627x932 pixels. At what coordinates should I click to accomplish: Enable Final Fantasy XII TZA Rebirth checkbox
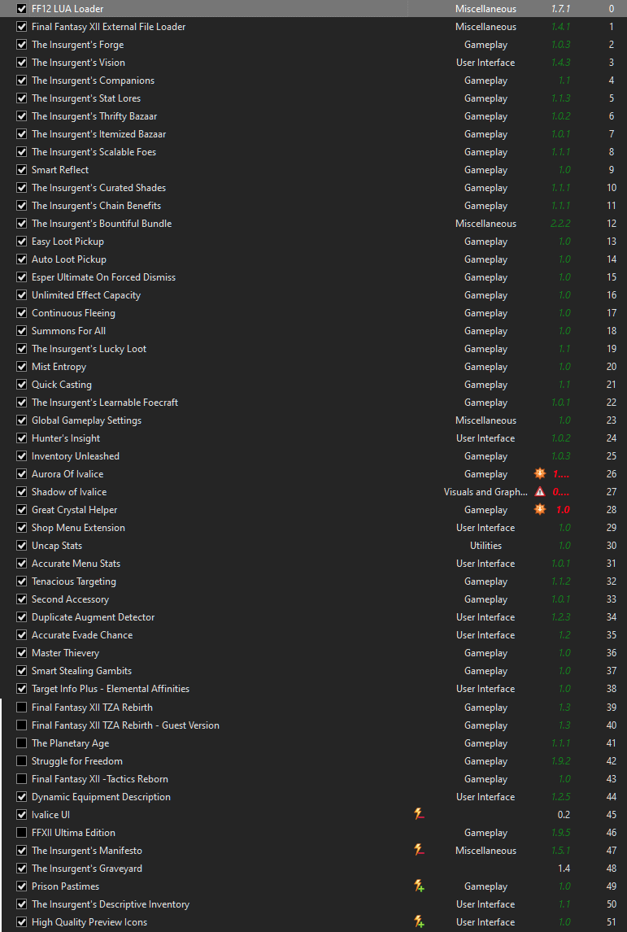click(21, 708)
